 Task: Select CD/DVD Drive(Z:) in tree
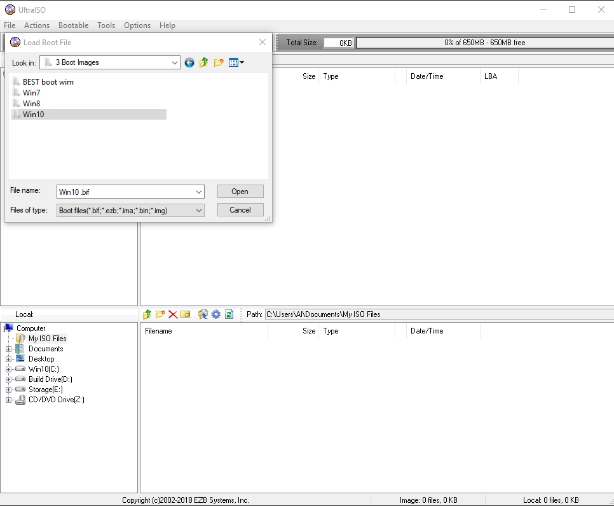pyautogui.click(x=57, y=400)
